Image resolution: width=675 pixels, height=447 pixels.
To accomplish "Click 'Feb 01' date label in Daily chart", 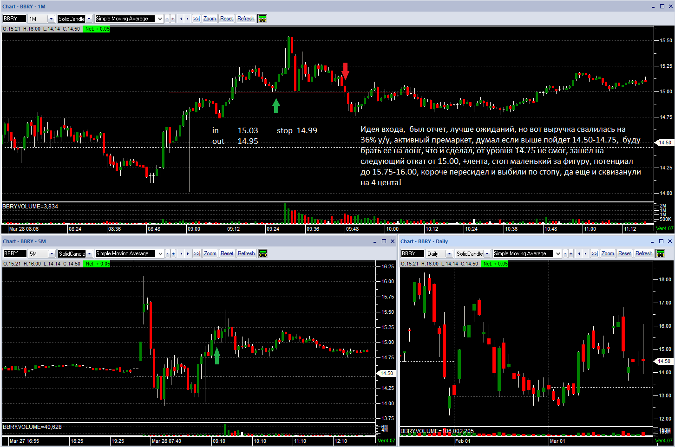I will tap(463, 441).
